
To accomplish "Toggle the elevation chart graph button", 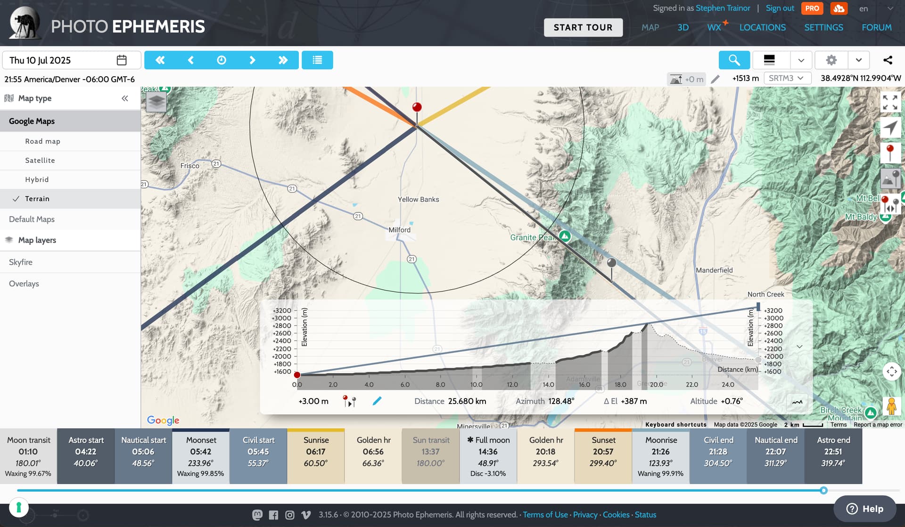I will point(797,402).
